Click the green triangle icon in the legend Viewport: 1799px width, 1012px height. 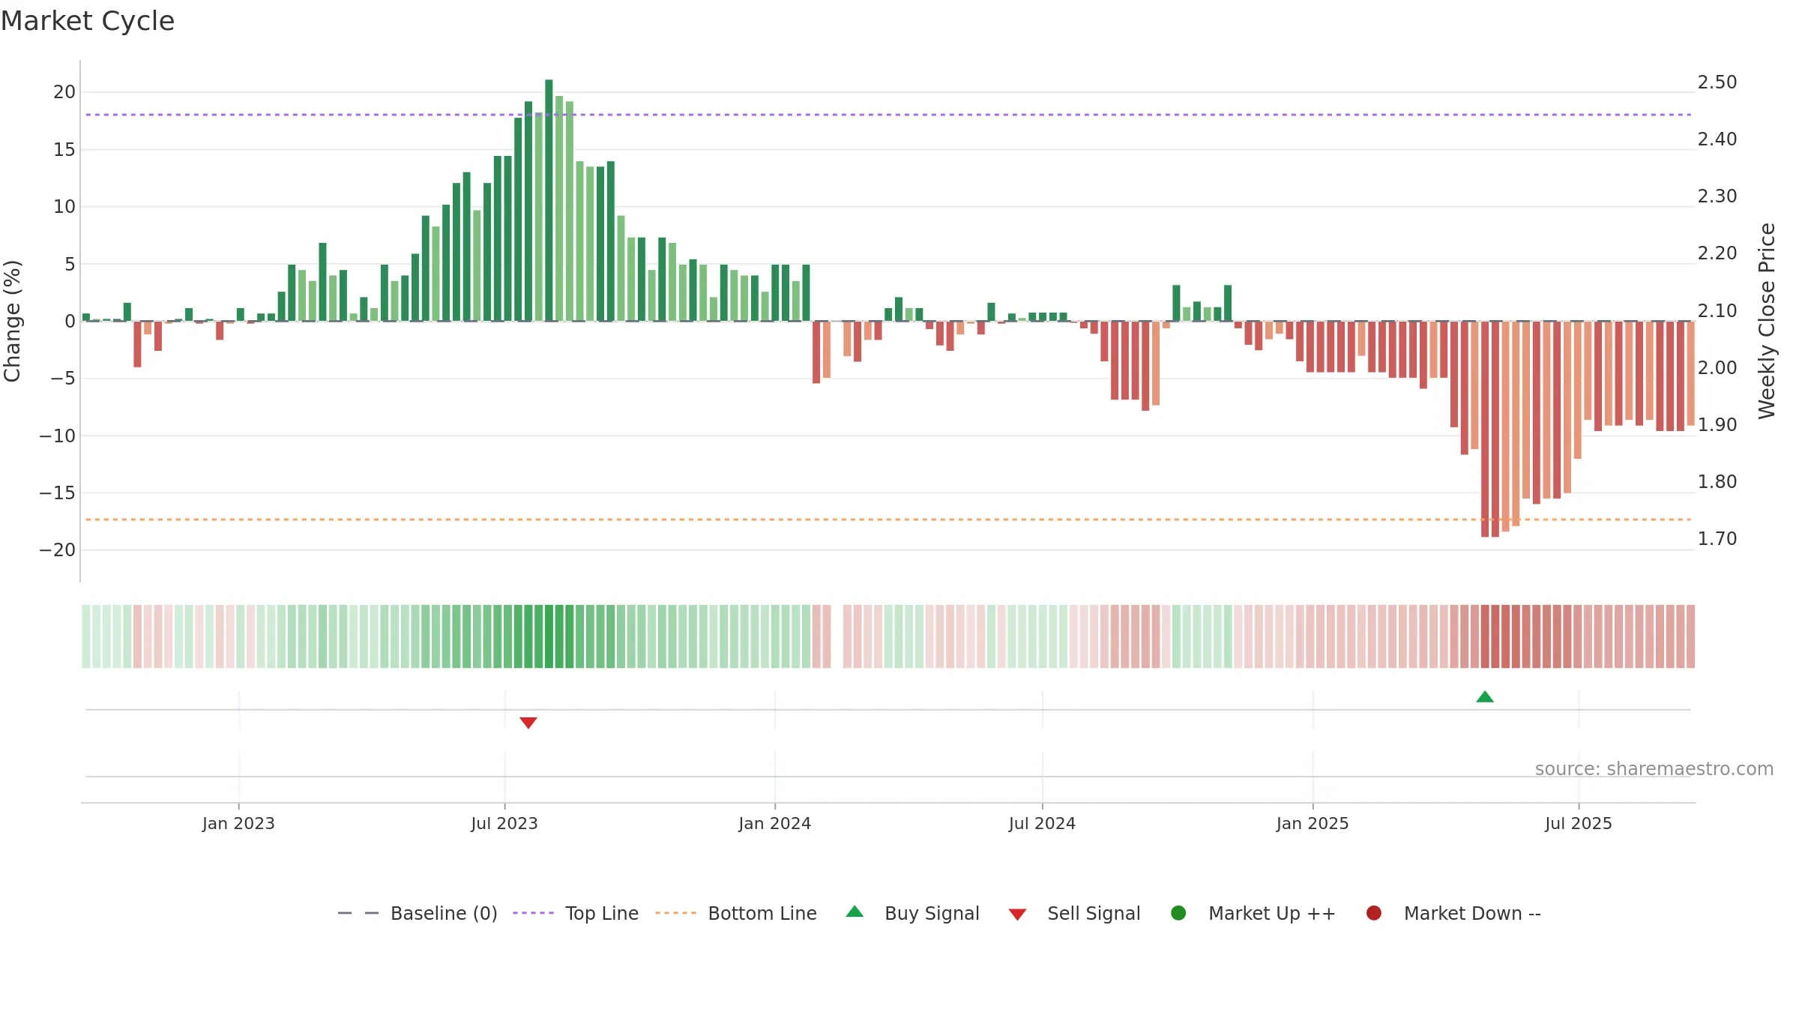(x=855, y=912)
